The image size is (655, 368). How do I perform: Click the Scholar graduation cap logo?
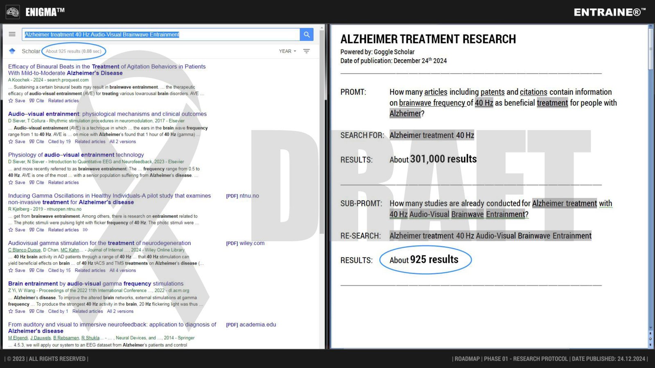coord(12,51)
